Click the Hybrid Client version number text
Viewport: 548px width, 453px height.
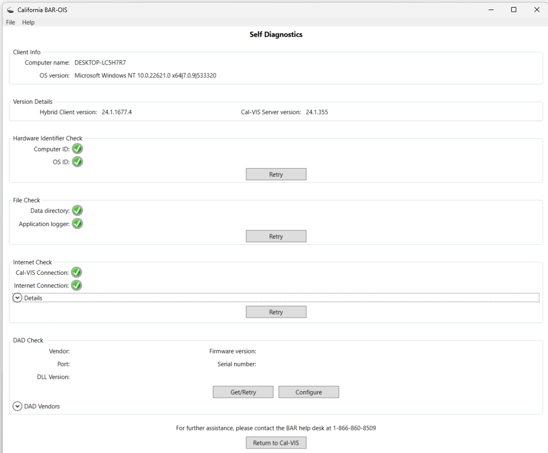coord(116,112)
